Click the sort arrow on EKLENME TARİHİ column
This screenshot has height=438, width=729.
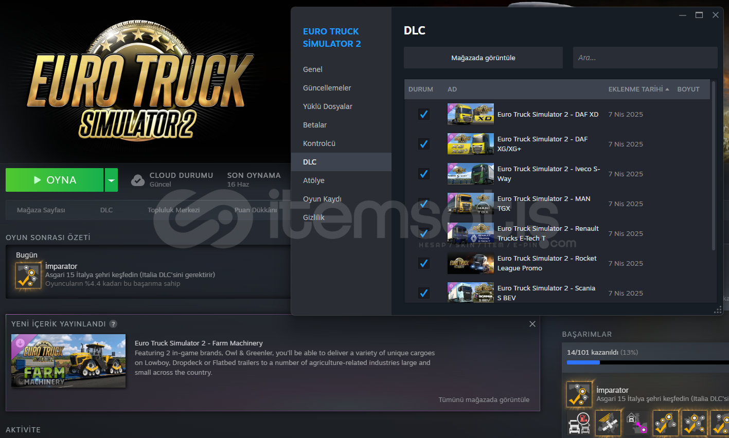[667, 89]
